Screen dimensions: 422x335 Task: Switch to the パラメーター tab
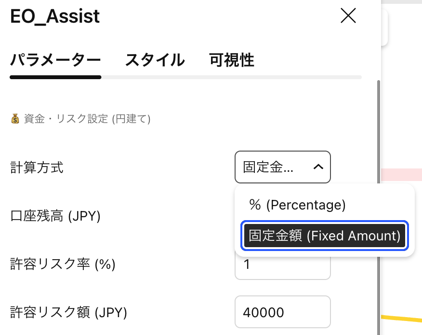[55, 60]
